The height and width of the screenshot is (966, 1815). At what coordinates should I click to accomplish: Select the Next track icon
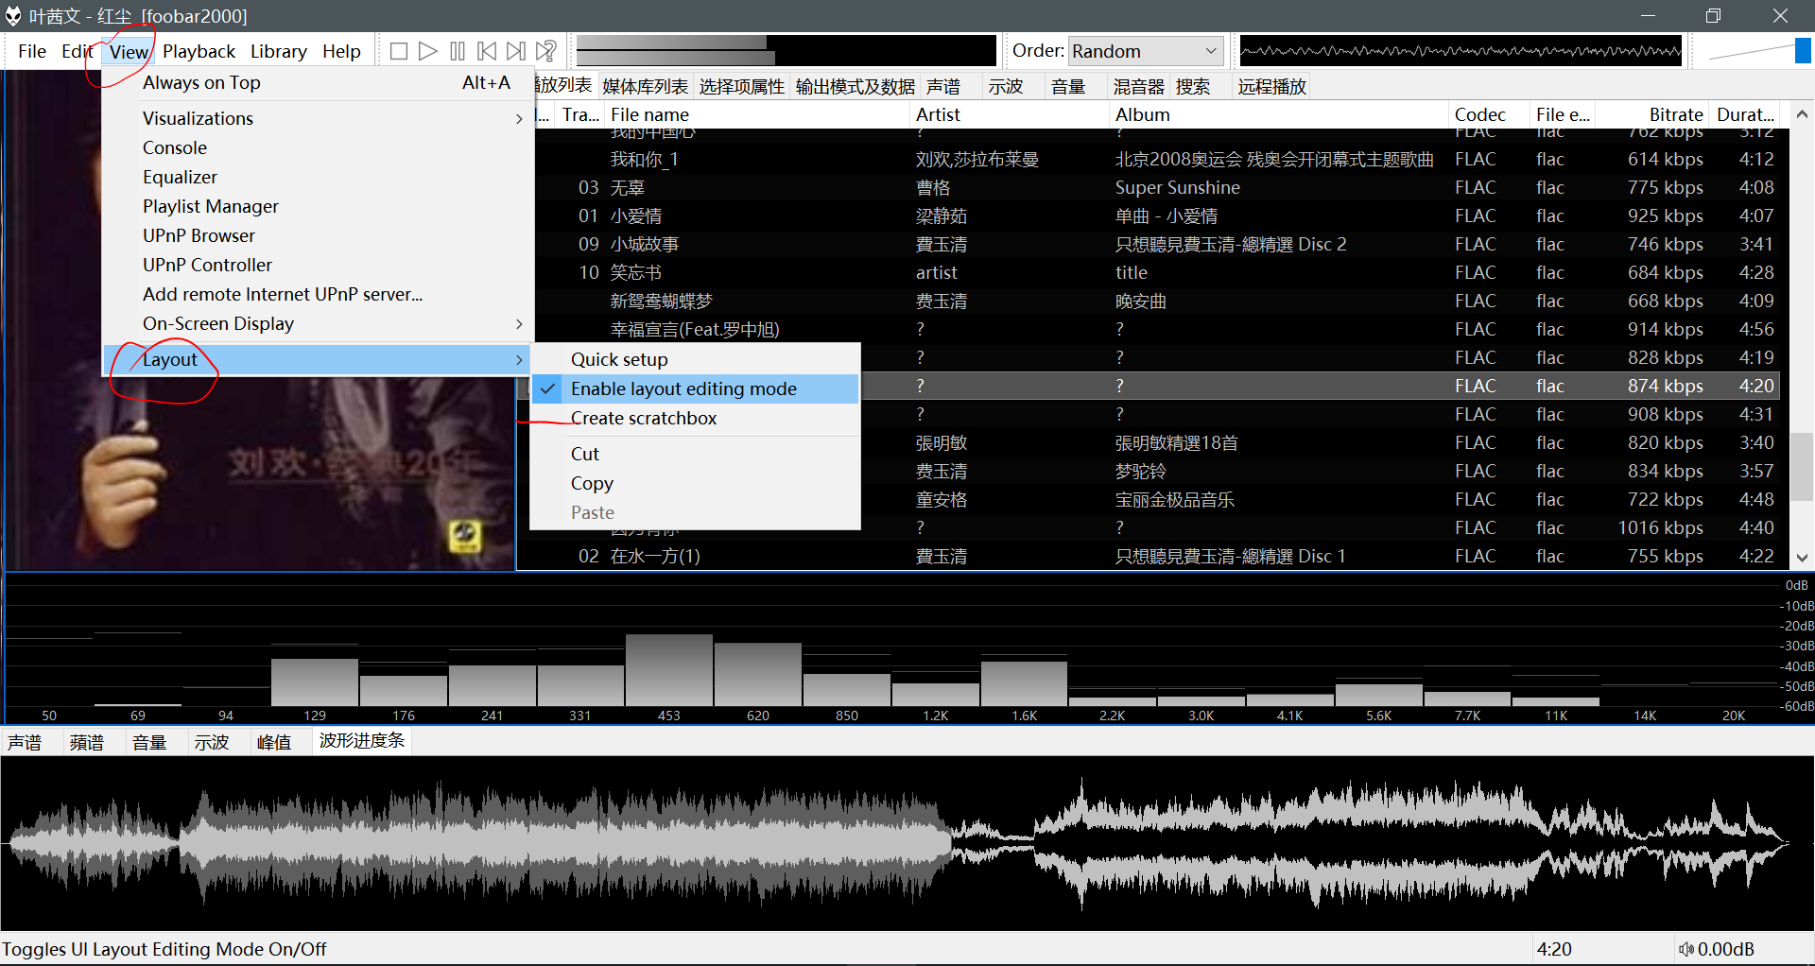[515, 50]
